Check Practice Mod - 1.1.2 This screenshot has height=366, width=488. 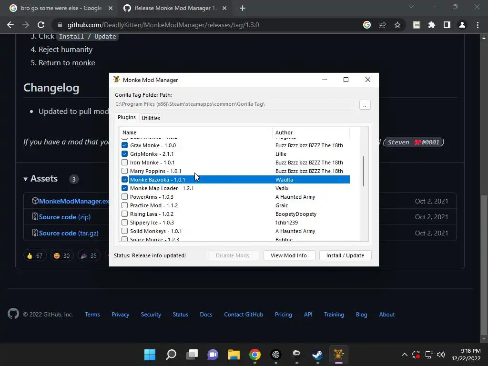pyautogui.click(x=124, y=205)
